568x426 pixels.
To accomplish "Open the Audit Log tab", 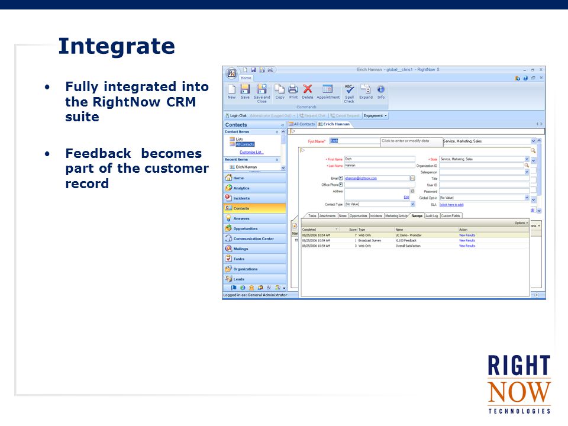I will [x=432, y=215].
